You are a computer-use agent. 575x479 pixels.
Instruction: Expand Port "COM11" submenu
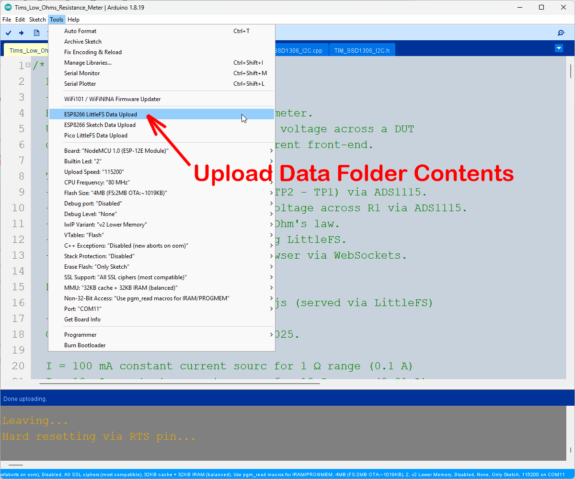coord(162,309)
